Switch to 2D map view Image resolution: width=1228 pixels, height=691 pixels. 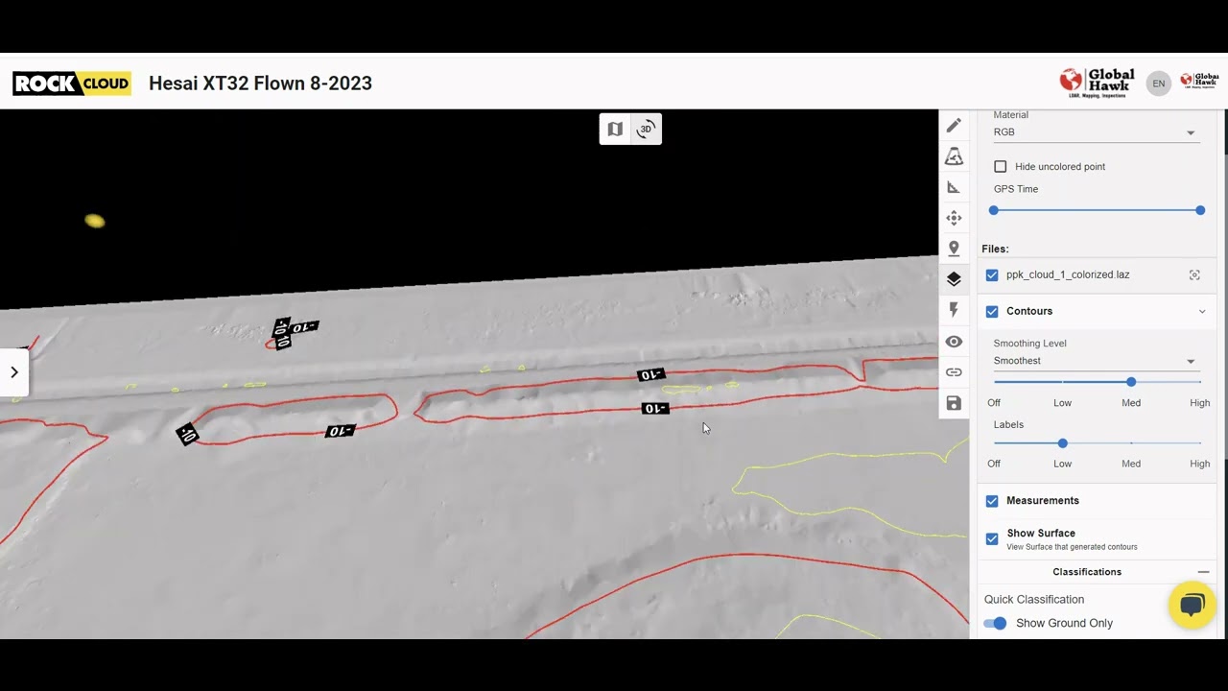click(x=615, y=129)
